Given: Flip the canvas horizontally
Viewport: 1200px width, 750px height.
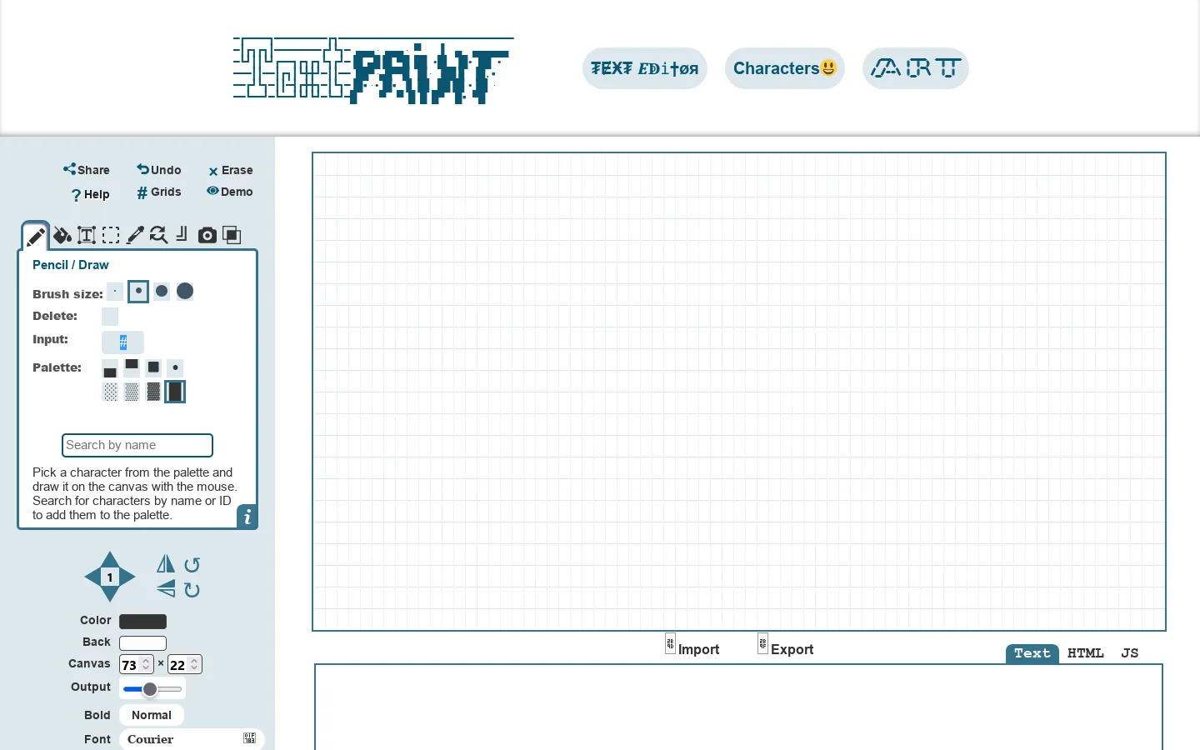Looking at the screenshot, I should click(x=166, y=564).
